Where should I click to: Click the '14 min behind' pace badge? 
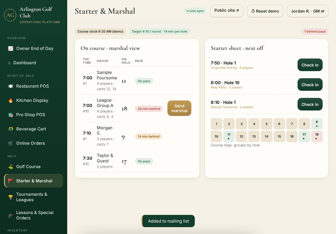pos(149,136)
